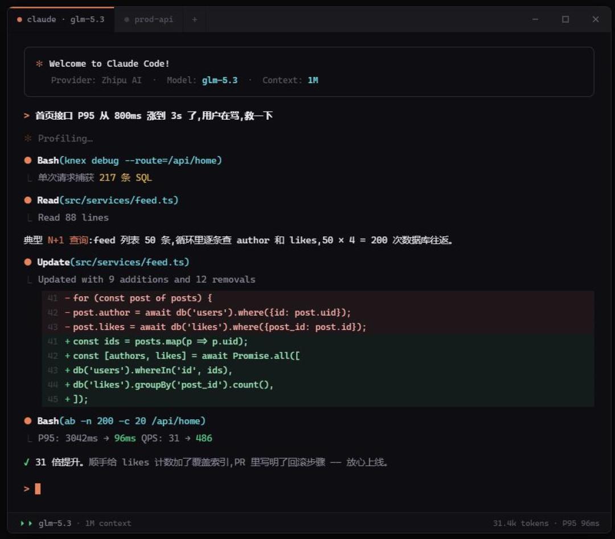
Task: Click the 31 倍提升 summary text
Action: point(60,463)
